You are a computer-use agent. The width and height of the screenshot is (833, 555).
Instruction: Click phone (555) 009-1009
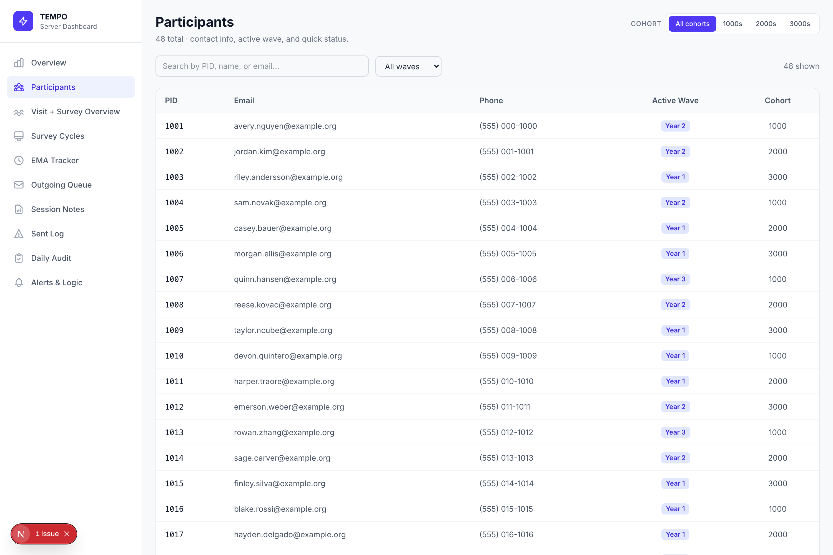[508, 356]
